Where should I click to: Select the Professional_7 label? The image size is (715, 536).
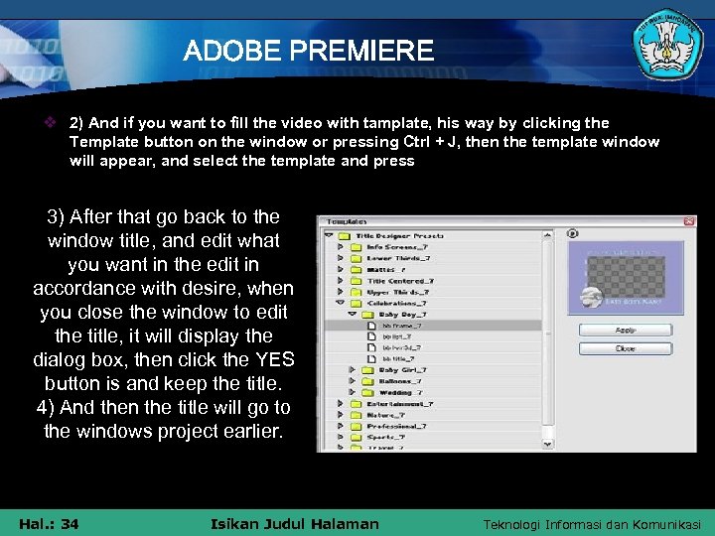click(396, 426)
